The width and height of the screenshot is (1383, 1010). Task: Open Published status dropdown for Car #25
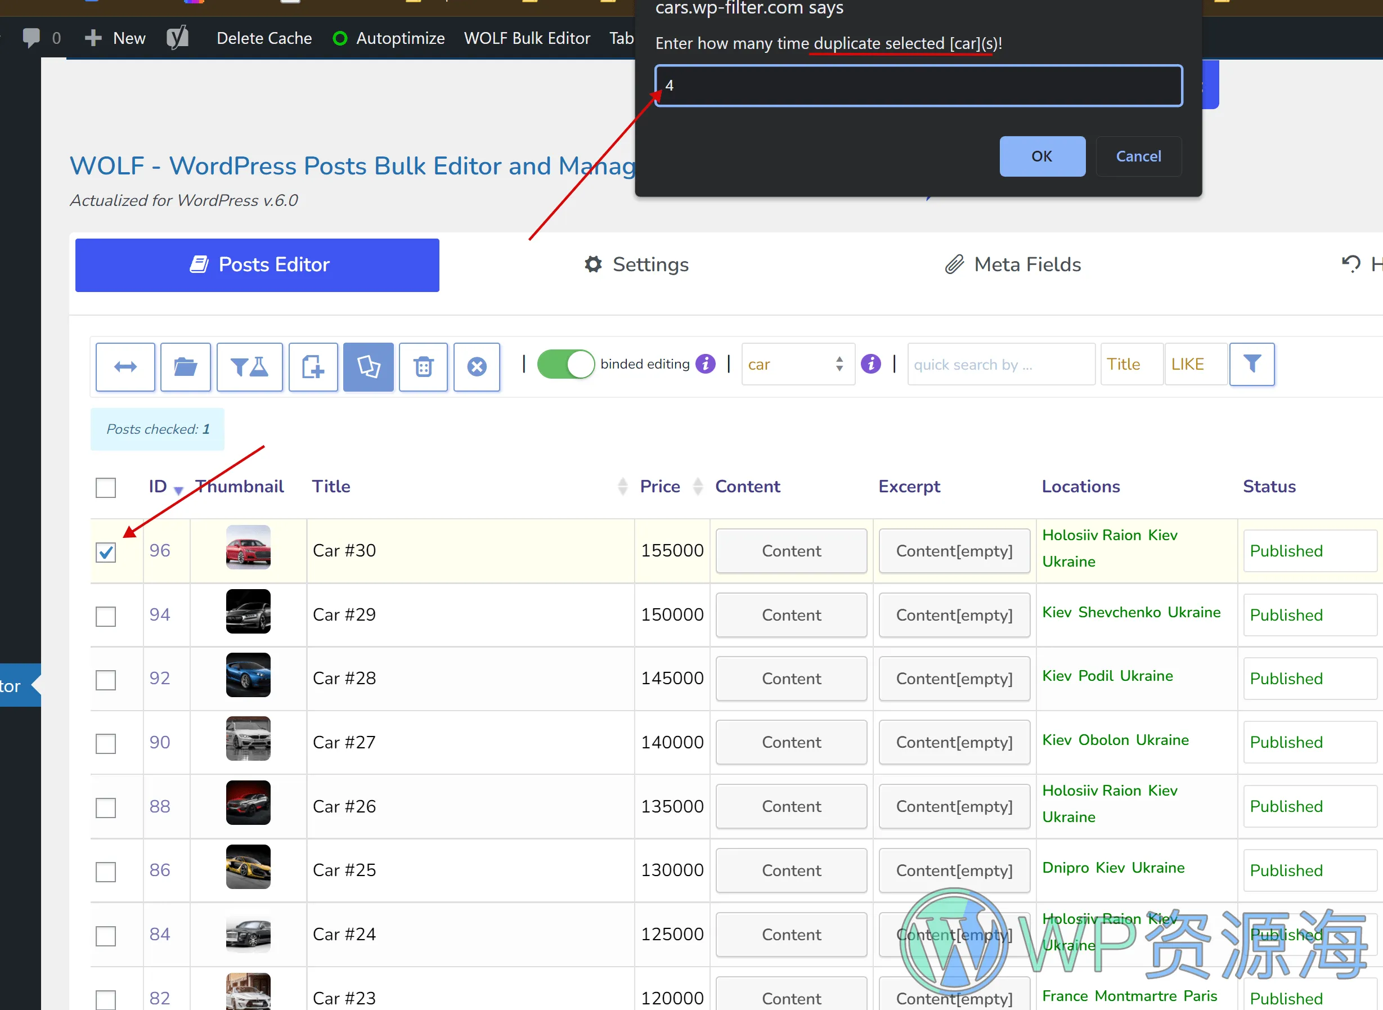tap(1310, 870)
